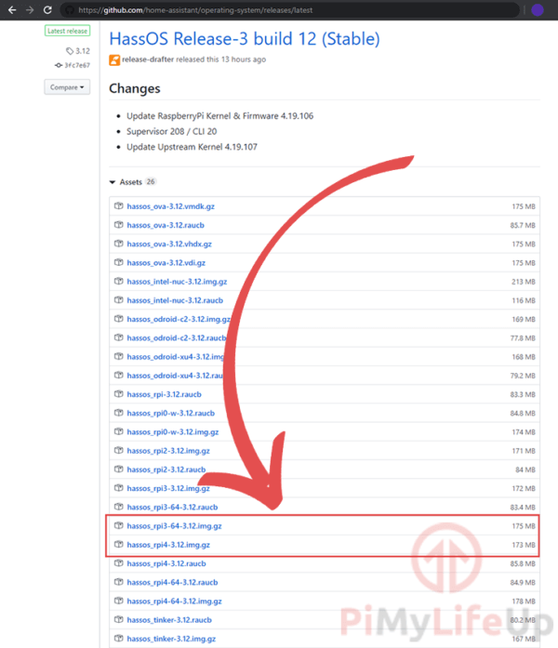Click the package icon beside hassos_ova-3.12.vmdk.gz
The height and width of the screenshot is (648, 558).
[119, 206]
